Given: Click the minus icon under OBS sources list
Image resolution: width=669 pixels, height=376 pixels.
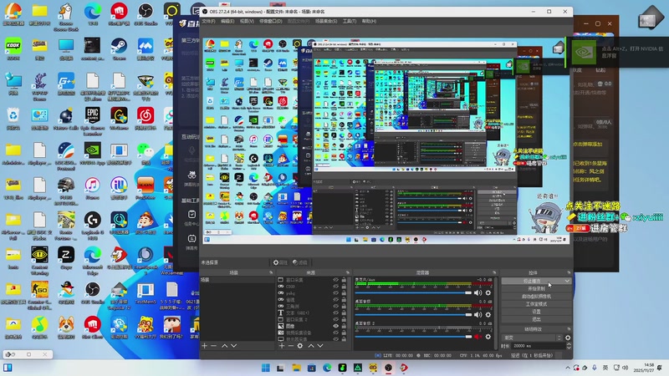Looking at the screenshot, I should pyautogui.click(x=290, y=346).
